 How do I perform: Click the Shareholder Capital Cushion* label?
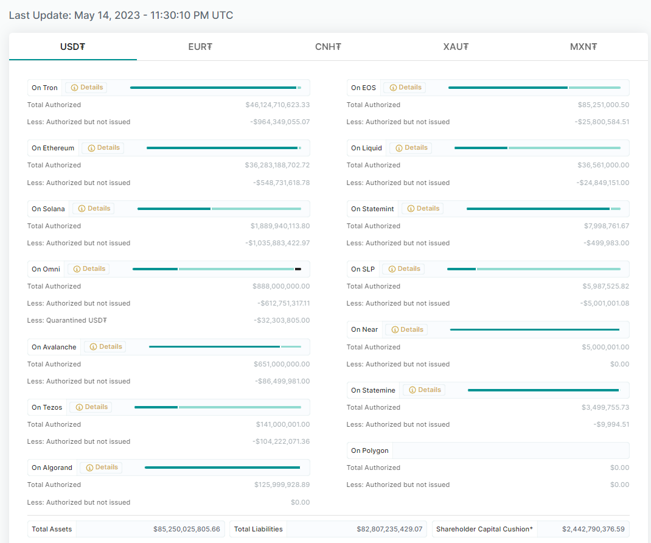pyautogui.click(x=484, y=529)
